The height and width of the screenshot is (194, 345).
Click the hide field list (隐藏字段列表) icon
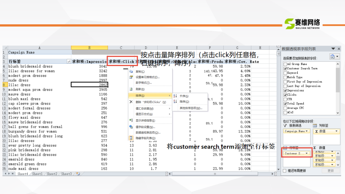131,138
